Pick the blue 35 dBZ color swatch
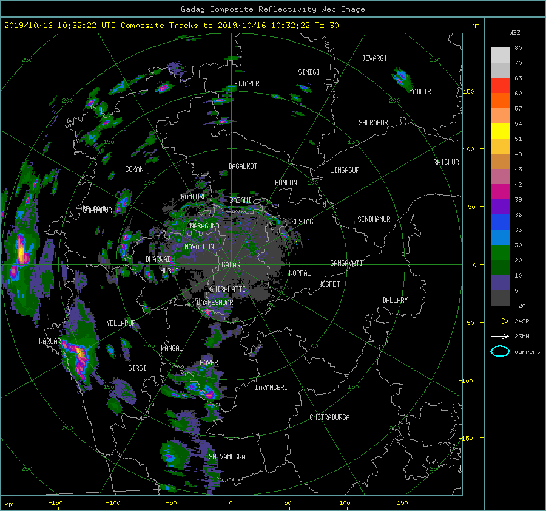546x511 pixels. [500, 222]
